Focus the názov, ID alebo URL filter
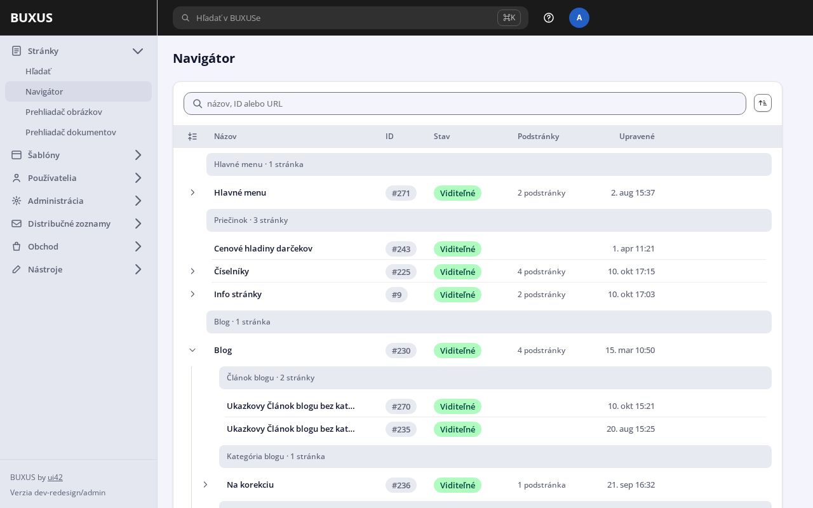 click(465, 104)
